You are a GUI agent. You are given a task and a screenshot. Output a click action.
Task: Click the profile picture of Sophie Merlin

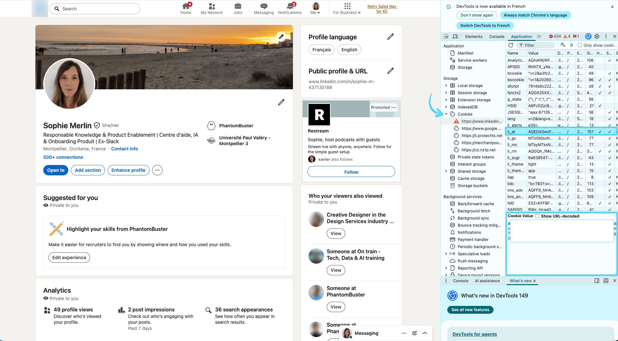pos(69,84)
